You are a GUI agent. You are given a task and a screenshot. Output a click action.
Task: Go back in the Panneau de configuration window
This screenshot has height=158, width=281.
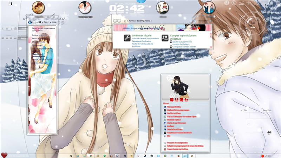[x=115, y=21]
